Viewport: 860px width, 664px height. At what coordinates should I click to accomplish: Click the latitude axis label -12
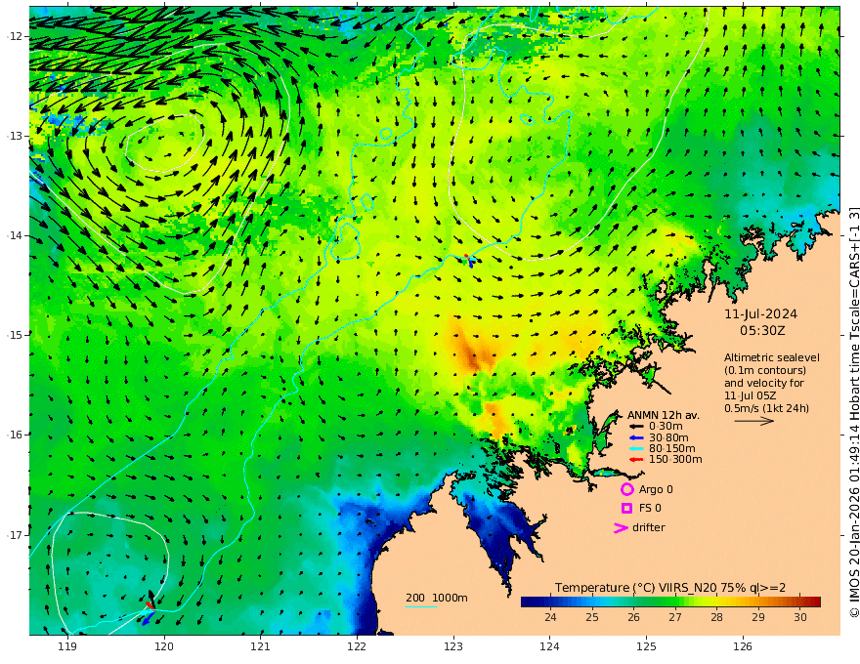[x=15, y=36]
